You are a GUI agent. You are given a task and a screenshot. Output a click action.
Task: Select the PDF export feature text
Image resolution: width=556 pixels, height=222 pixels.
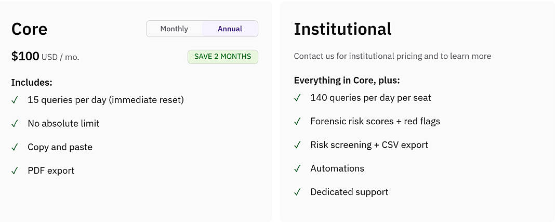pos(51,171)
